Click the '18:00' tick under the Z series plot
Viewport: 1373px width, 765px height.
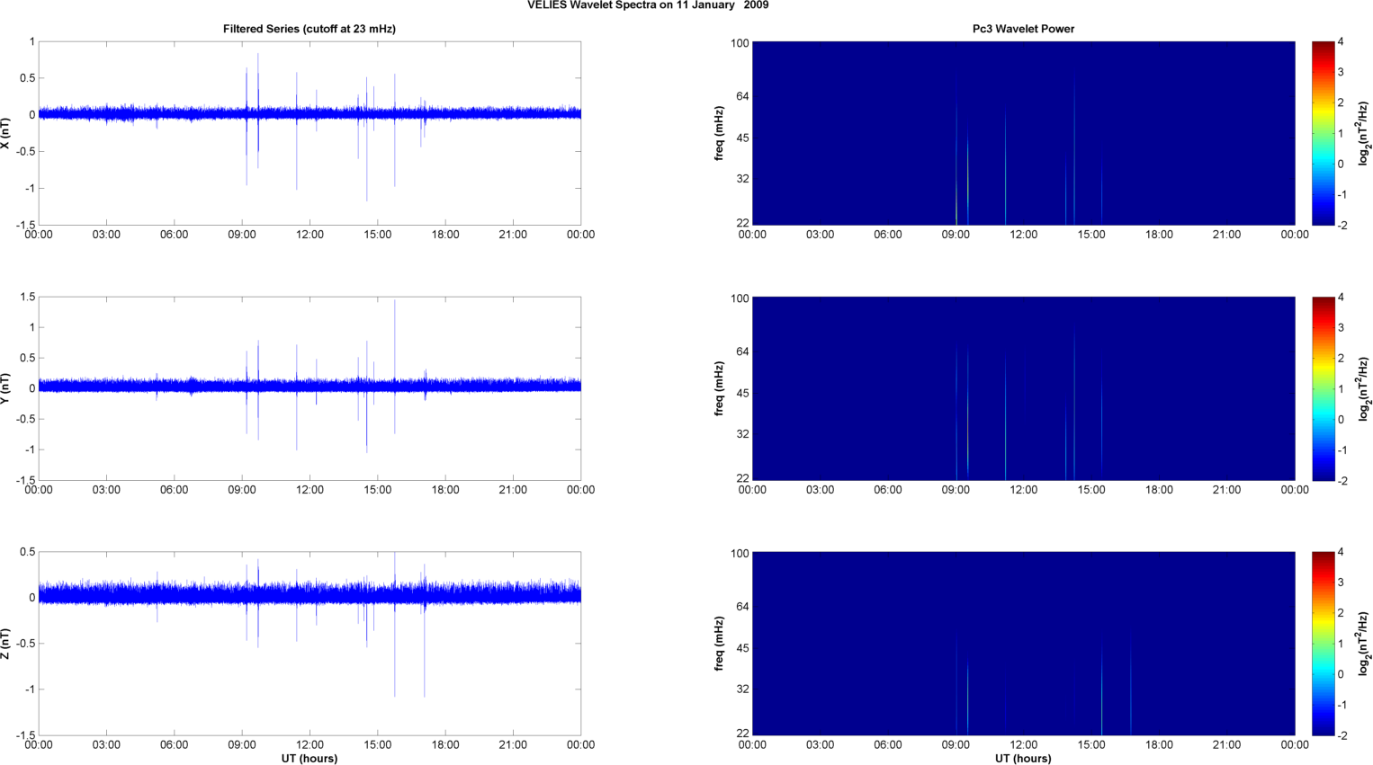coord(445,745)
